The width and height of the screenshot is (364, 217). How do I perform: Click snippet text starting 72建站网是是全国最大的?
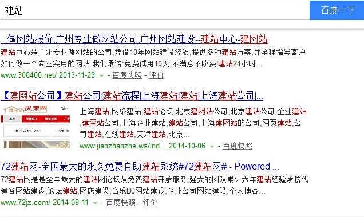pyautogui.click(x=155, y=185)
